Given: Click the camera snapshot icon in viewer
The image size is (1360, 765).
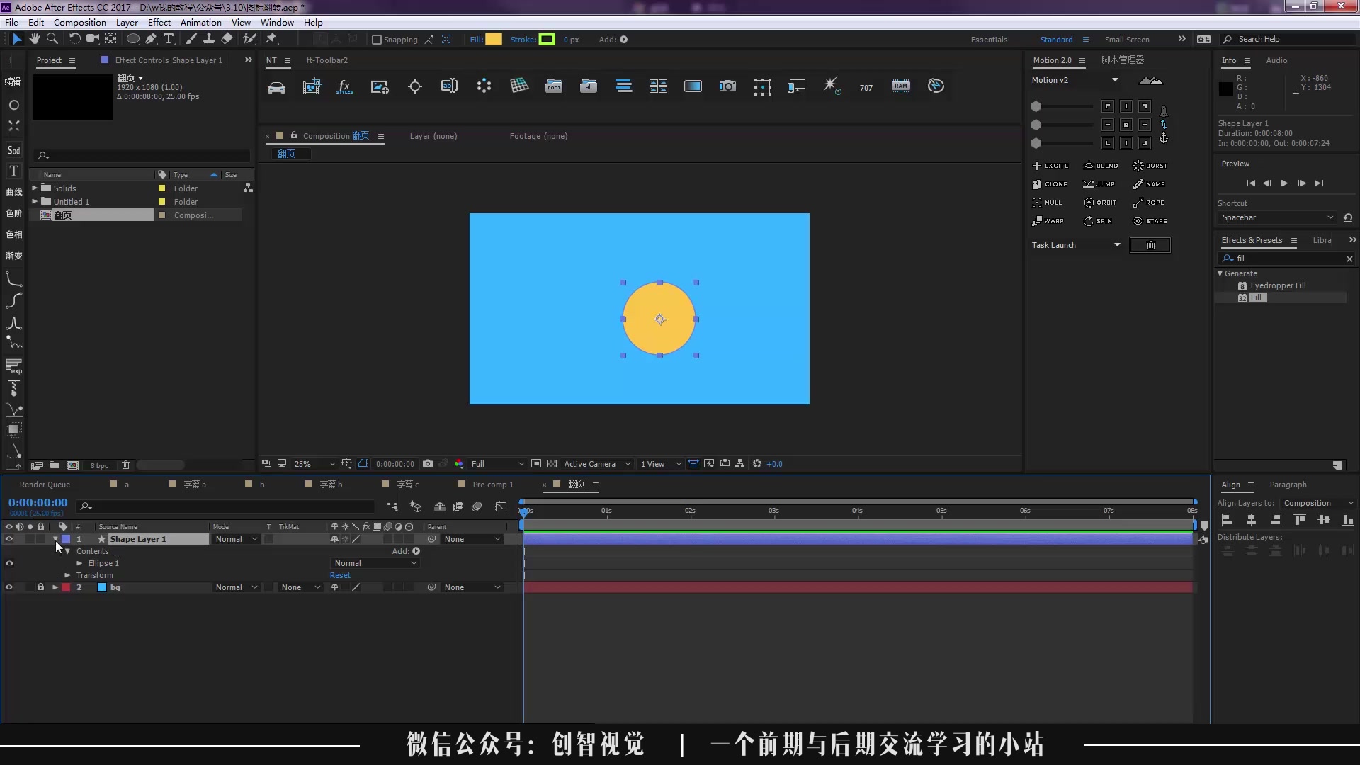Looking at the screenshot, I should [x=428, y=464].
